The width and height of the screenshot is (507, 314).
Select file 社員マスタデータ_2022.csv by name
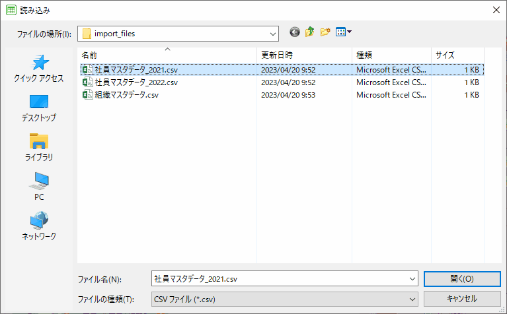pyautogui.click(x=136, y=82)
